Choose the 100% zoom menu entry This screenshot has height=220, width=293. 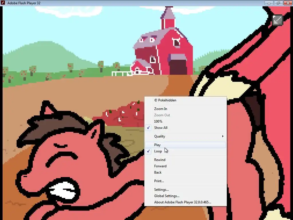185,121
